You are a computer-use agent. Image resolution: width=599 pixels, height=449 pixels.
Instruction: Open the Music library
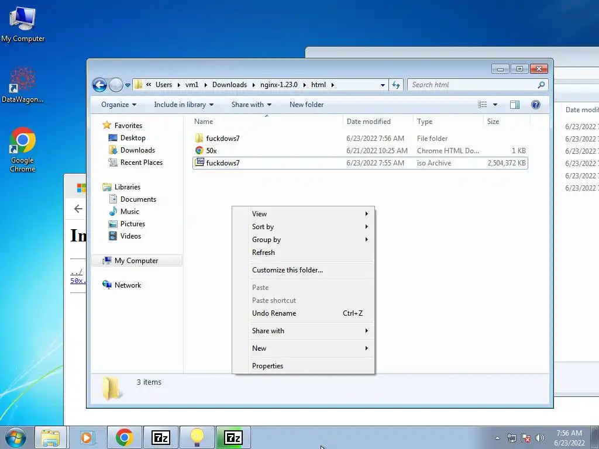click(124, 211)
